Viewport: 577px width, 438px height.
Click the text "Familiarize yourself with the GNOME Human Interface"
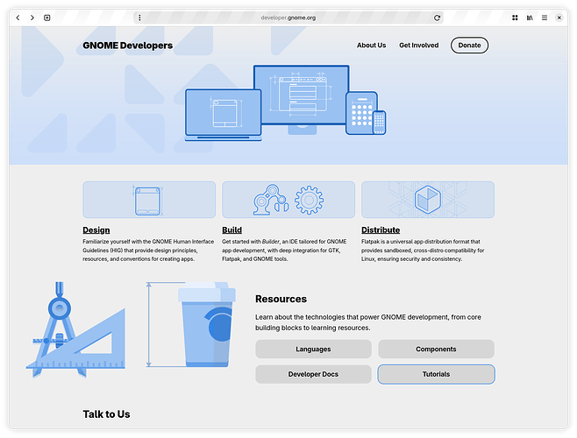pos(148,242)
